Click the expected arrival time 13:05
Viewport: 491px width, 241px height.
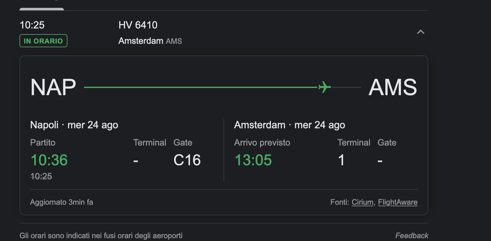[x=253, y=160]
